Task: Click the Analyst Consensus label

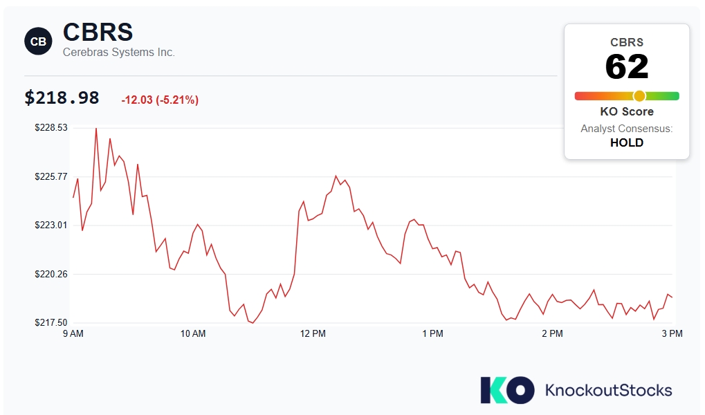Action: [627, 129]
